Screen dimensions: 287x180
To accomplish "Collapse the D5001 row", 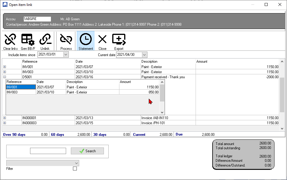I will coord(4,77).
